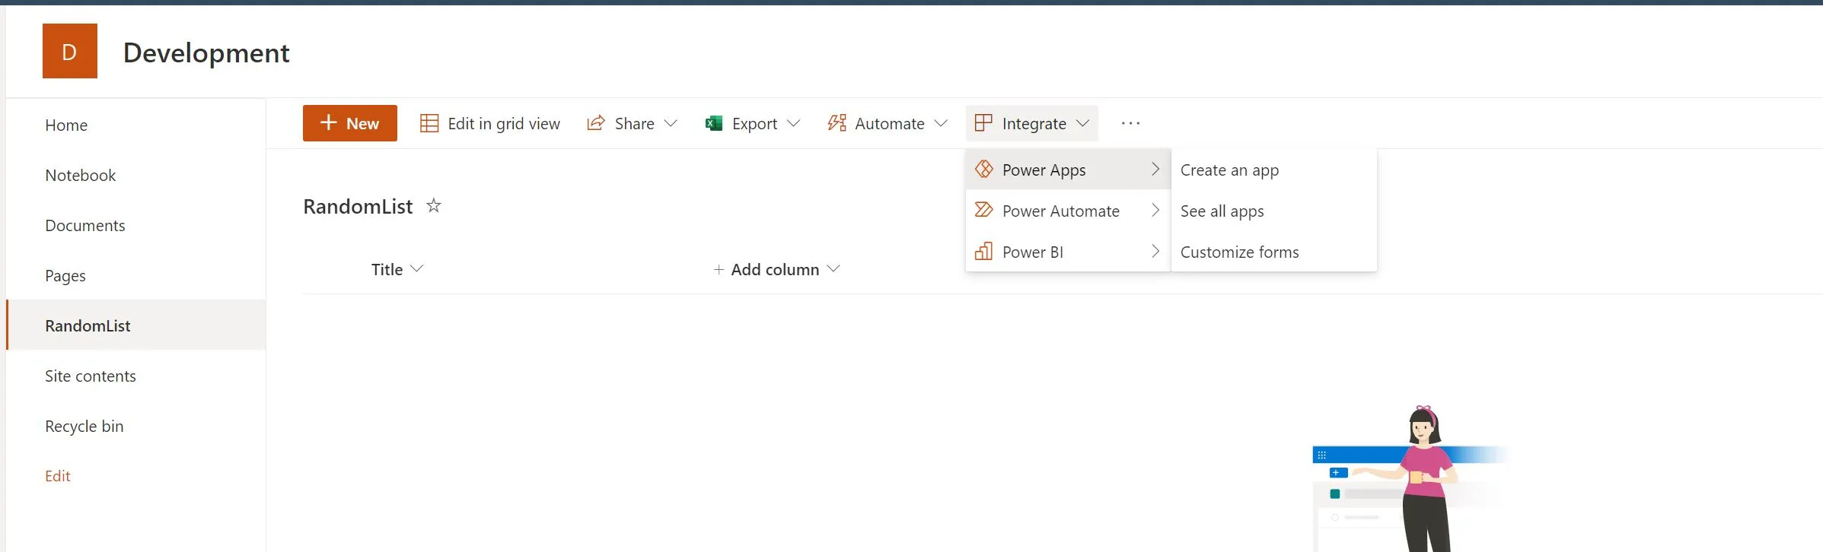Click the Edit in grid view icon
Image resolution: width=1823 pixels, height=552 pixels.
[429, 122]
